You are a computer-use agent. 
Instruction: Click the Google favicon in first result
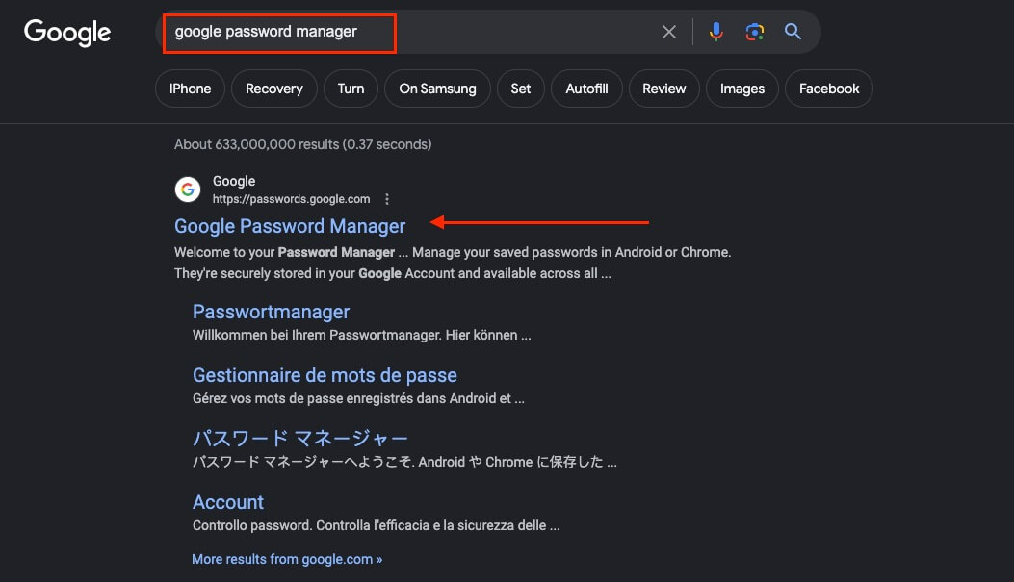(188, 190)
